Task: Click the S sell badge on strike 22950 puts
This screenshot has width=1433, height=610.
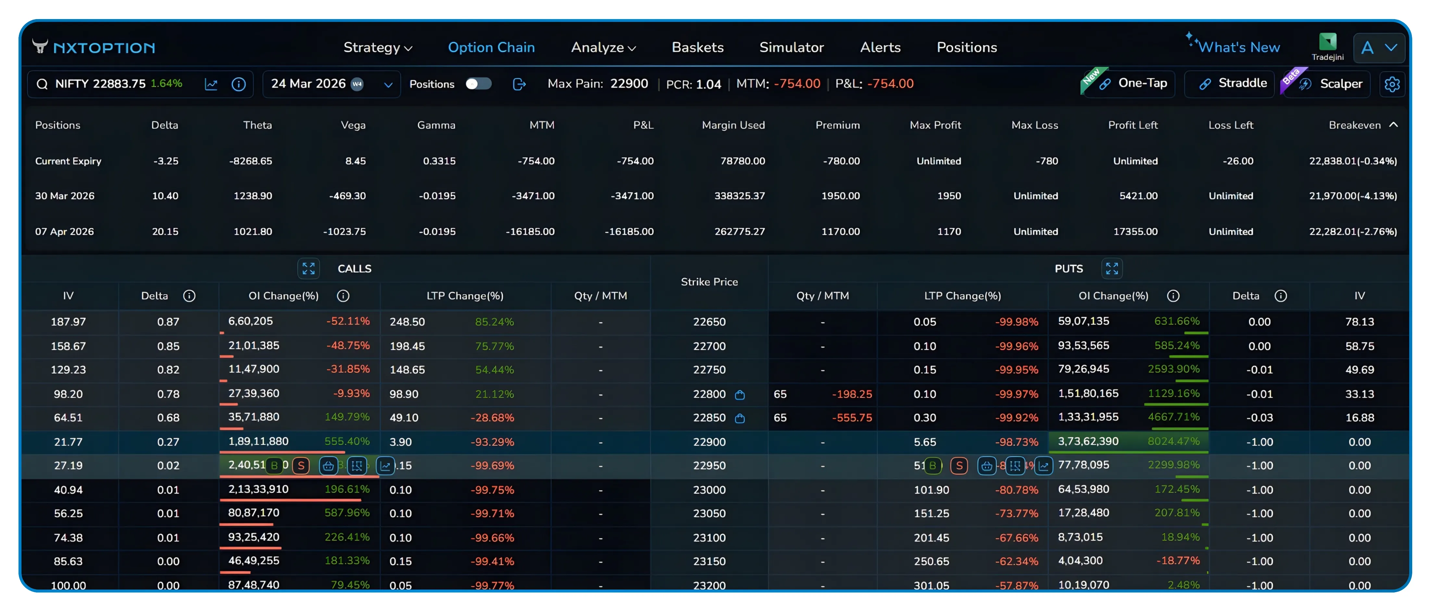Action: point(959,466)
